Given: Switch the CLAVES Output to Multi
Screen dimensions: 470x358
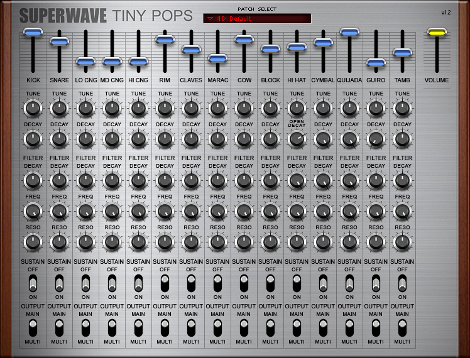Looking at the screenshot, I should (191, 328).
